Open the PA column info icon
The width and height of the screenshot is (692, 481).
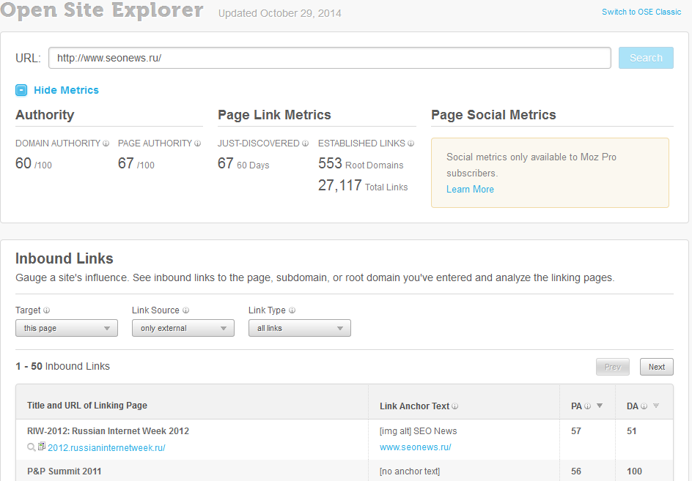[x=587, y=406]
